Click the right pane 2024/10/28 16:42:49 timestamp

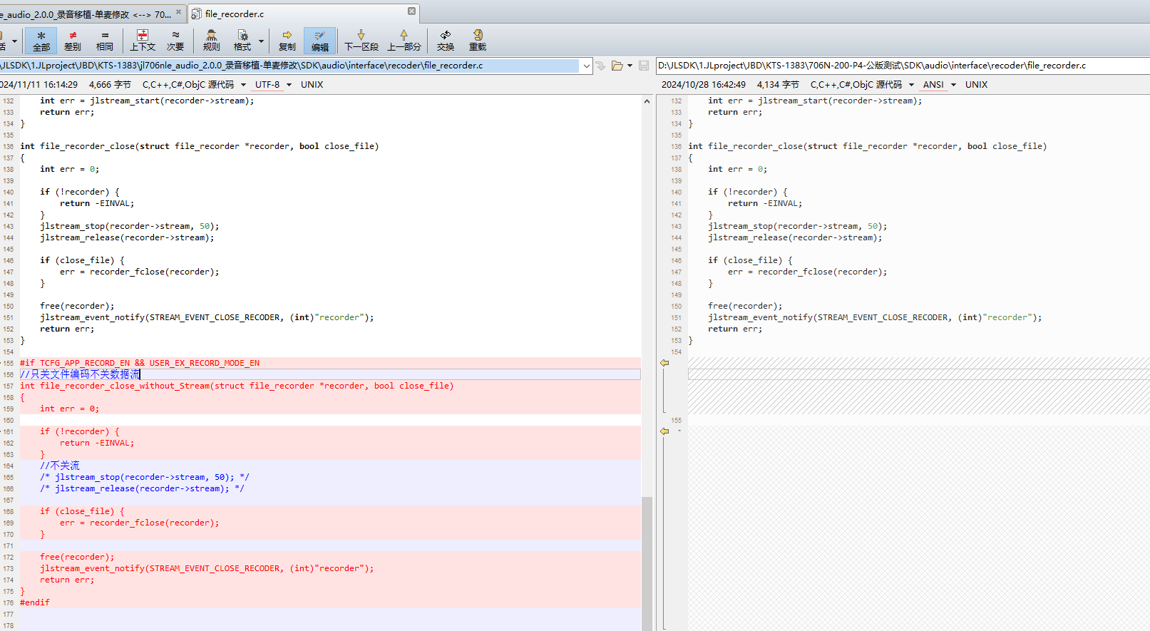coord(703,85)
